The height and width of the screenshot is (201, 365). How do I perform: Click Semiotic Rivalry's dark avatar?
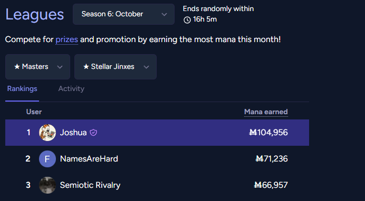[x=47, y=185]
